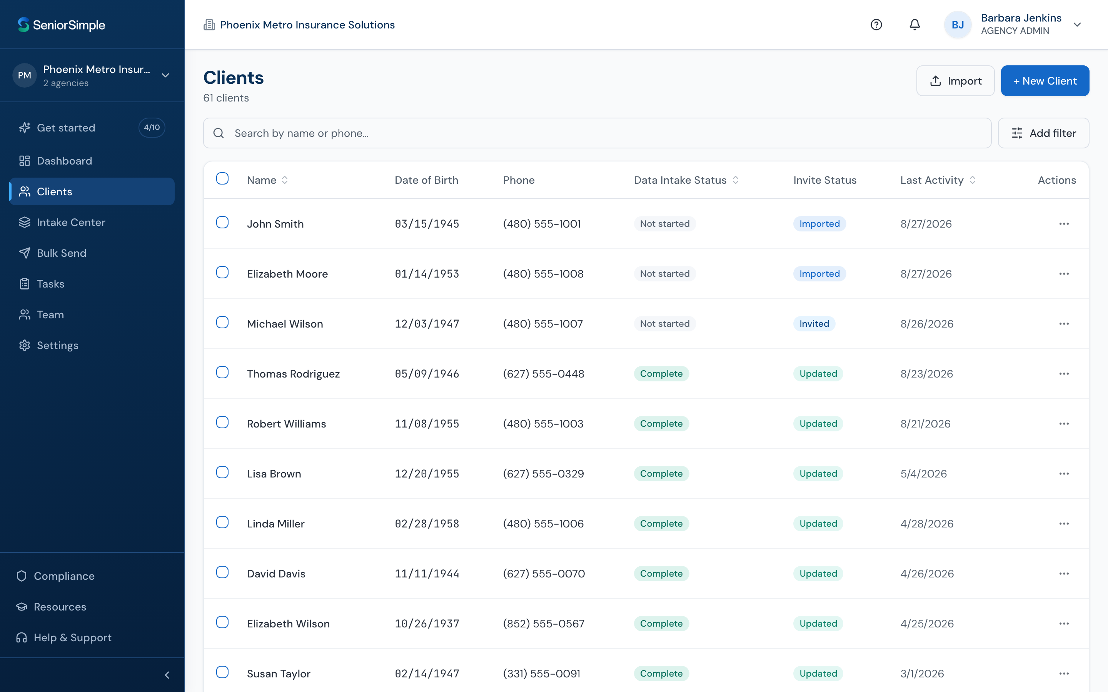
Task: Create a New Client
Action: tap(1045, 81)
